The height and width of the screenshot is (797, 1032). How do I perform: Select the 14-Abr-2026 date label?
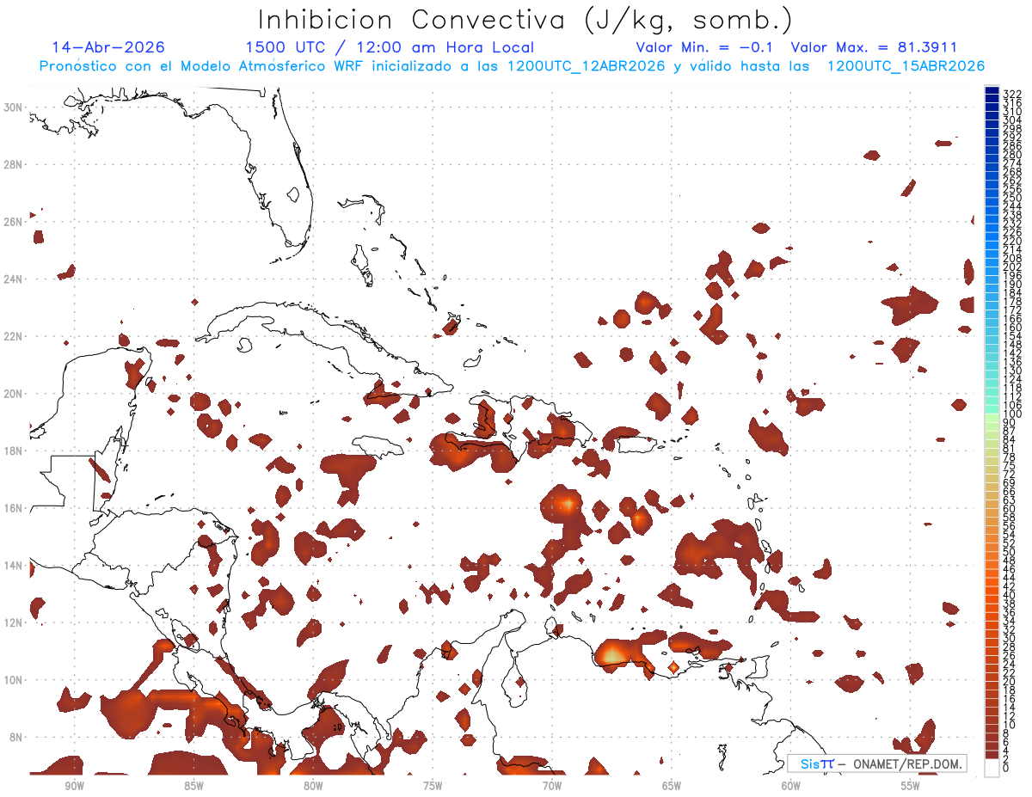[x=108, y=47]
